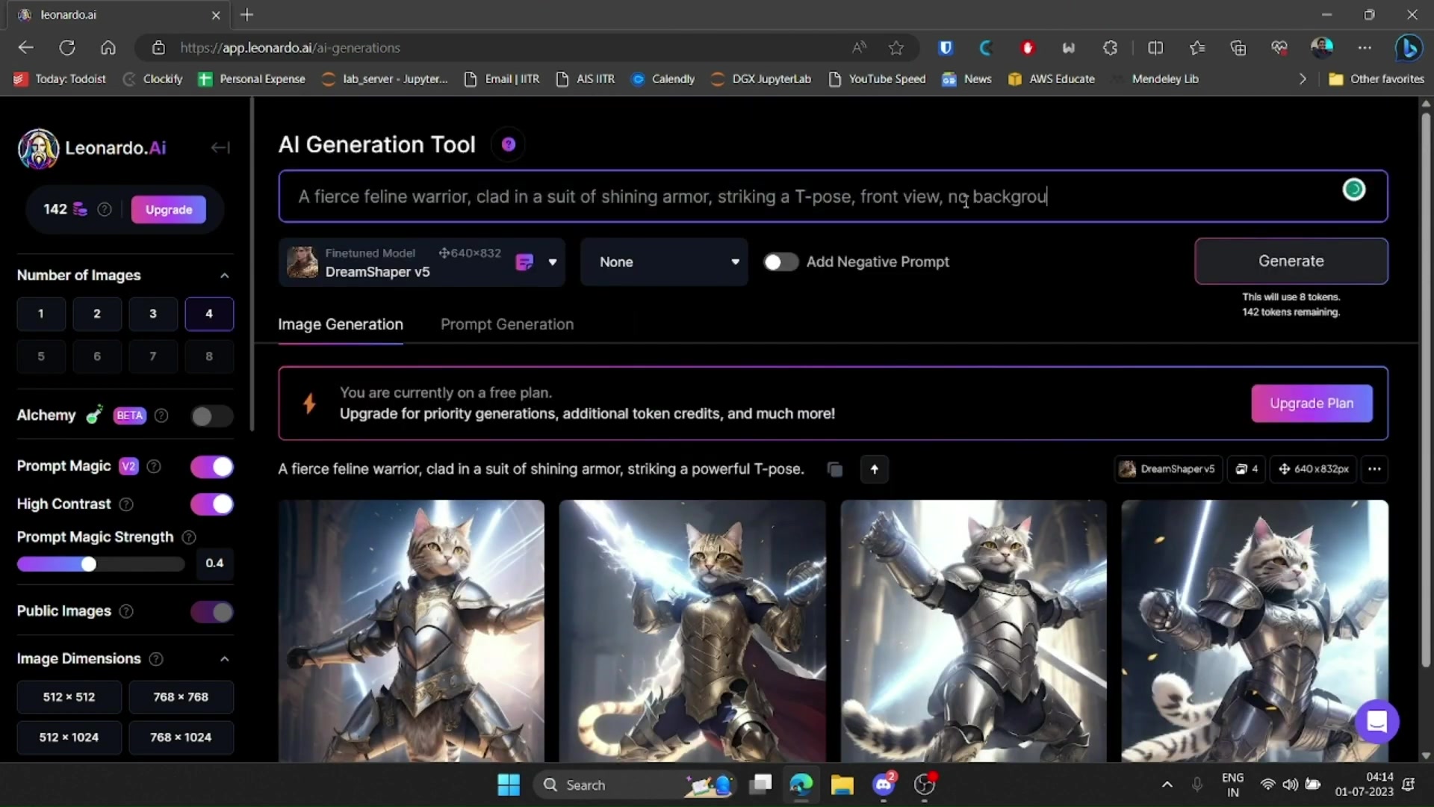Open the Prompt Magic Strength help tooltip
This screenshot has width=1434, height=807.
coord(188,537)
